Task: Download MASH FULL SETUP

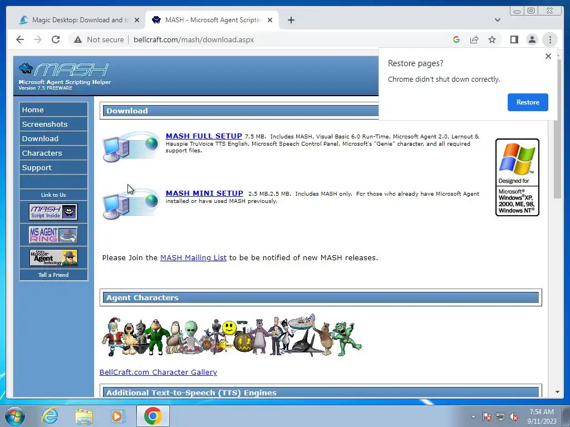Action: point(204,136)
